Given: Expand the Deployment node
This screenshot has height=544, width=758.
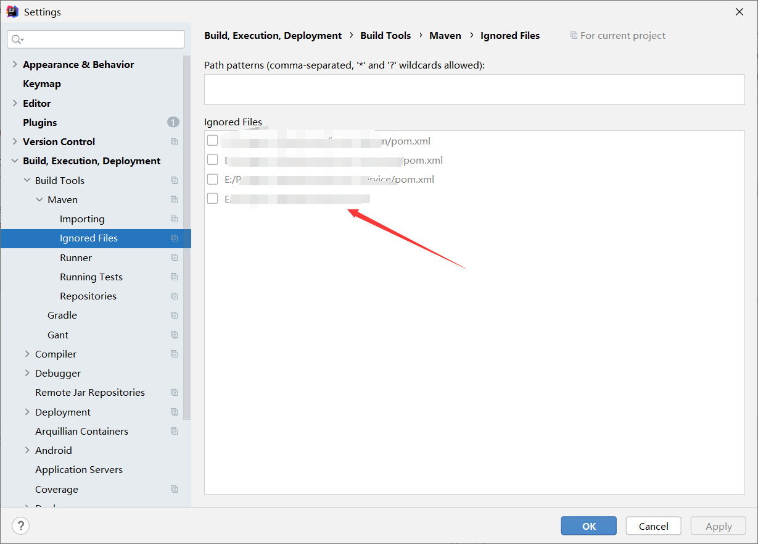Looking at the screenshot, I should click(27, 412).
